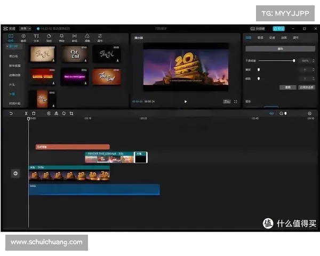
Task: Open the Transitions bow-tie icon
Action: (75, 36)
